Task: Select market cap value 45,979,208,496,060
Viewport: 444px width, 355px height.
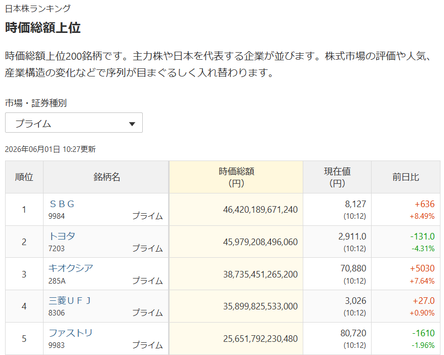Action: tap(260, 242)
